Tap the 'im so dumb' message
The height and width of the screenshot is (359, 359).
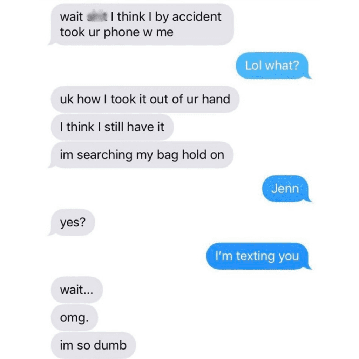[93, 345]
